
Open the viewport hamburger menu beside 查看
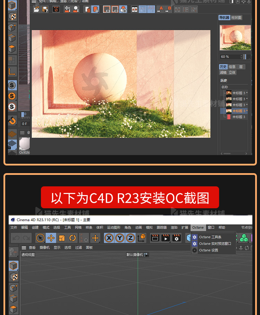click(24, 248)
